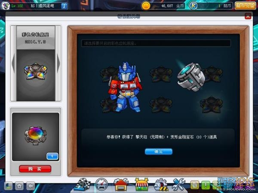Open the speedometer gauge icon
The width and height of the screenshot is (258, 193).
point(101,184)
